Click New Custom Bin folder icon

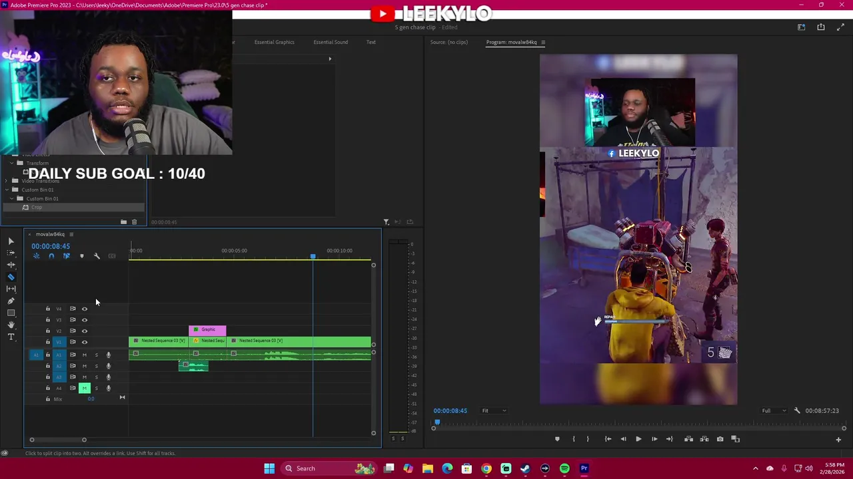[123, 222]
